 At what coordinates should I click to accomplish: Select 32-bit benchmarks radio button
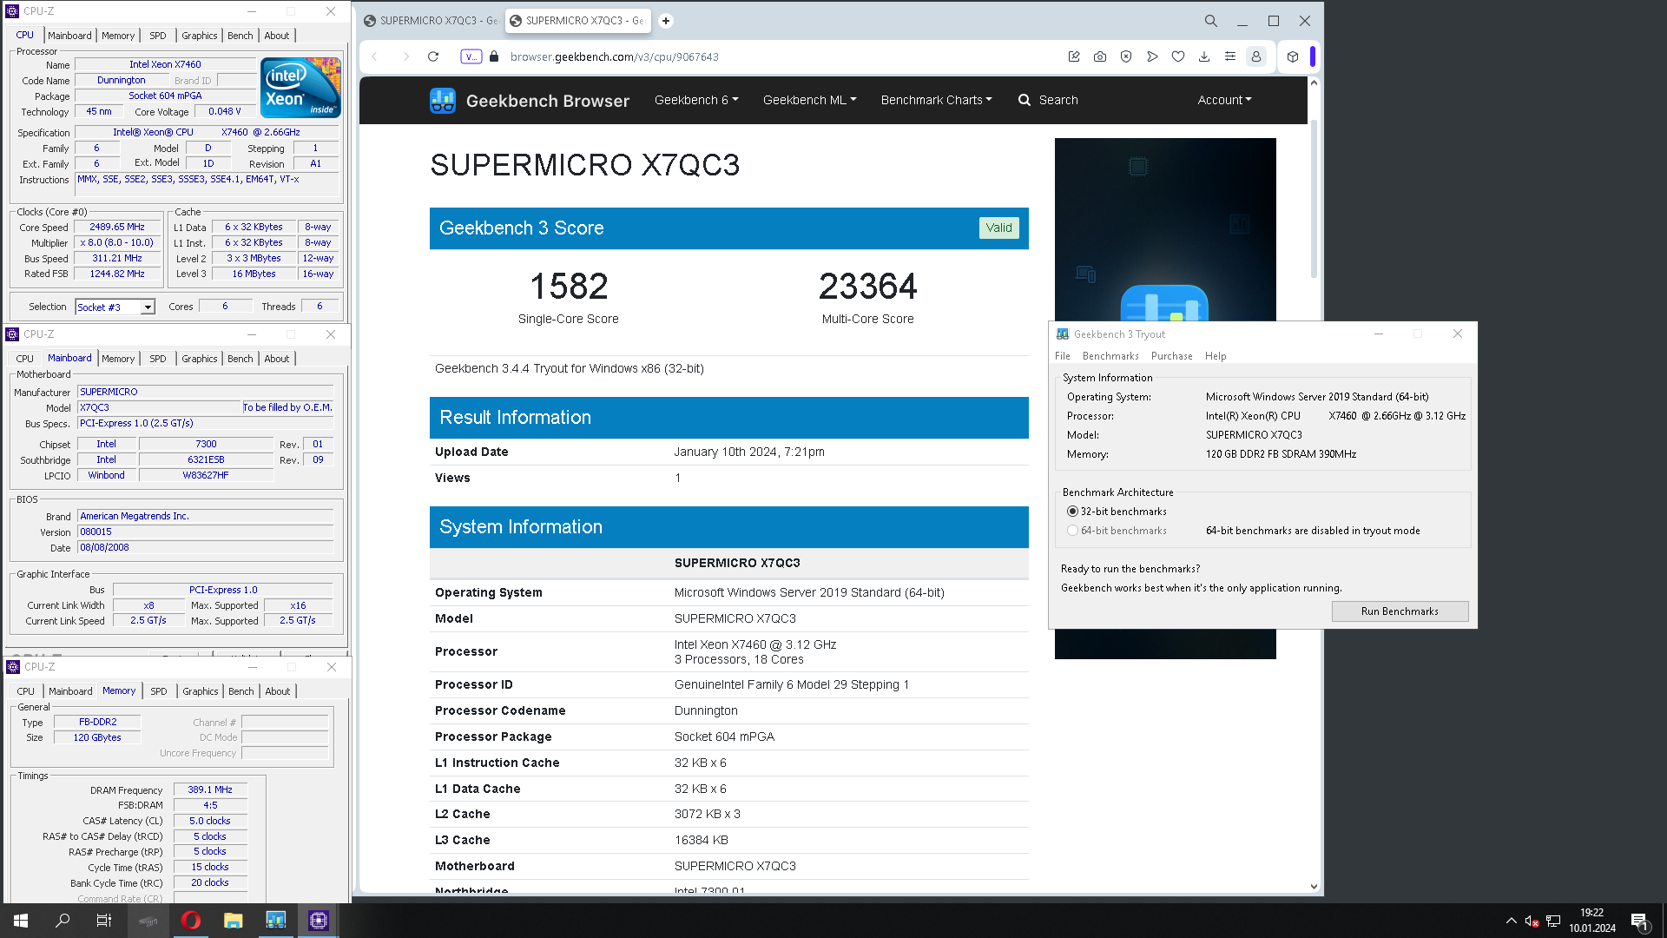click(x=1073, y=512)
